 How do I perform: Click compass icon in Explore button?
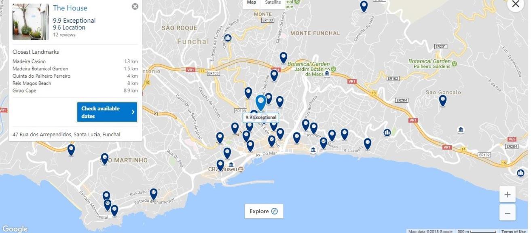pos(275,211)
